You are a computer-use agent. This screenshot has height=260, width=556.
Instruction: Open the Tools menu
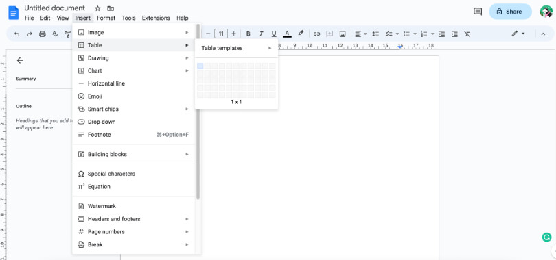click(x=129, y=18)
